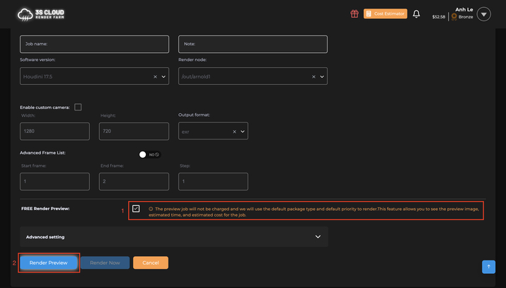Clear the exr output format
The width and height of the screenshot is (506, 288).
pyautogui.click(x=235, y=132)
